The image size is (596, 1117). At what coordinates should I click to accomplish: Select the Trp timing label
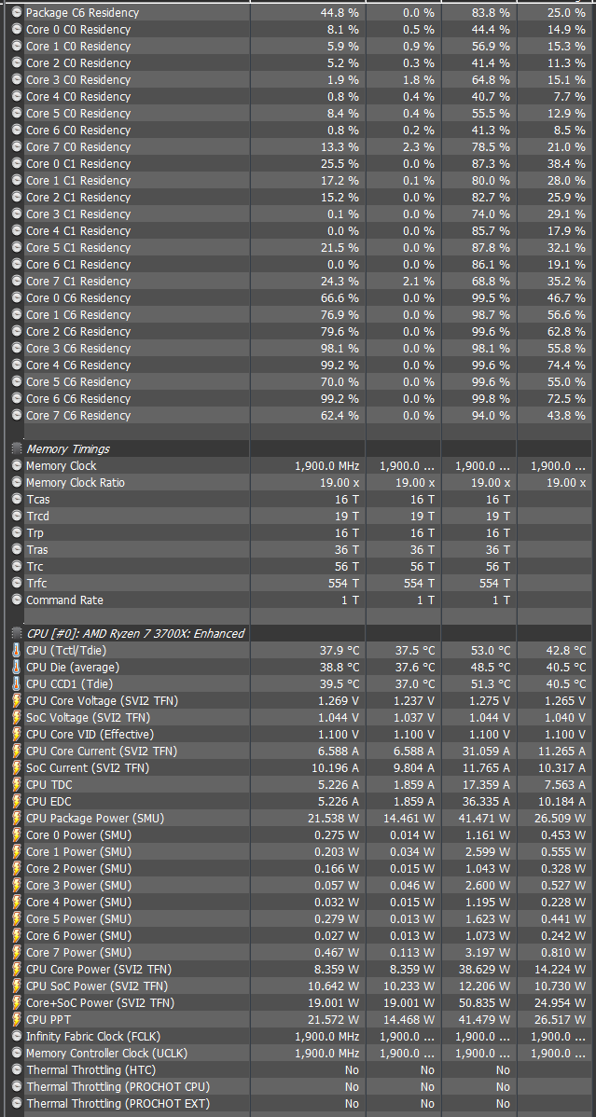pyautogui.click(x=35, y=532)
